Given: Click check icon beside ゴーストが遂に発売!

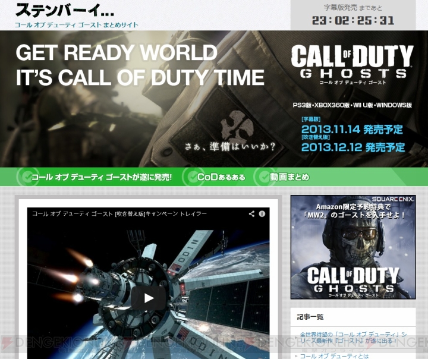Looking at the screenshot, I should point(27,177).
